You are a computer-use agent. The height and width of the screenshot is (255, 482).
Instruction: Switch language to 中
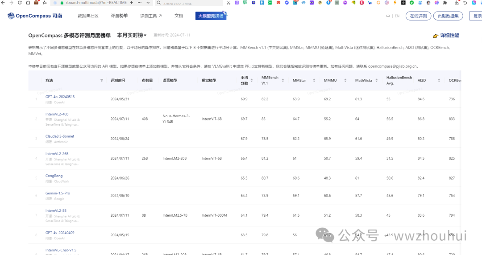pos(388,16)
